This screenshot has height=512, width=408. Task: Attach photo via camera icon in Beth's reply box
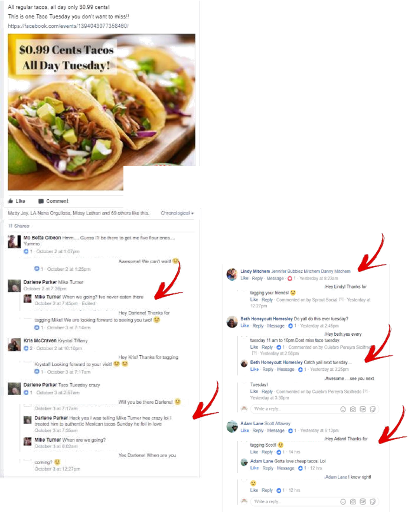click(x=353, y=409)
